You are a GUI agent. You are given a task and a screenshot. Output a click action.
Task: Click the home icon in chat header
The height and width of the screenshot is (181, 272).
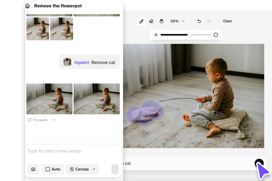coord(28,6)
